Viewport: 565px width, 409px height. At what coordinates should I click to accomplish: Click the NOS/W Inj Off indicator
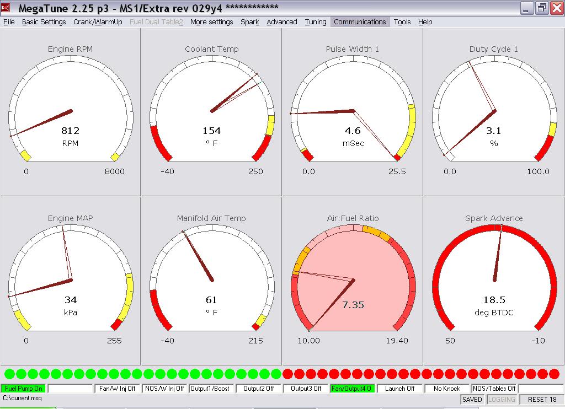click(x=164, y=389)
